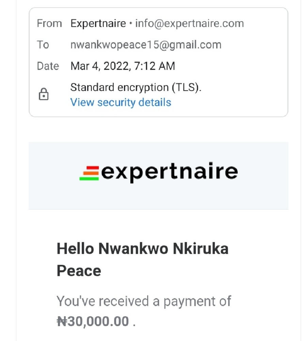Click the Date field label

48,66
